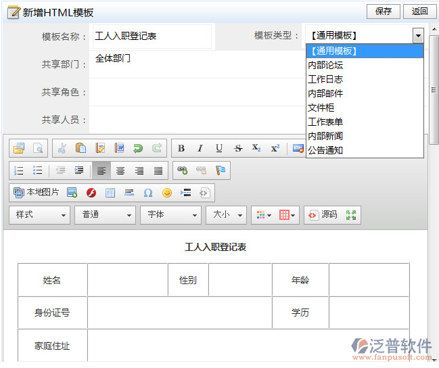Click the insert anchor flag icon
This screenshot has width=439, height=368.
click(220, 170)
